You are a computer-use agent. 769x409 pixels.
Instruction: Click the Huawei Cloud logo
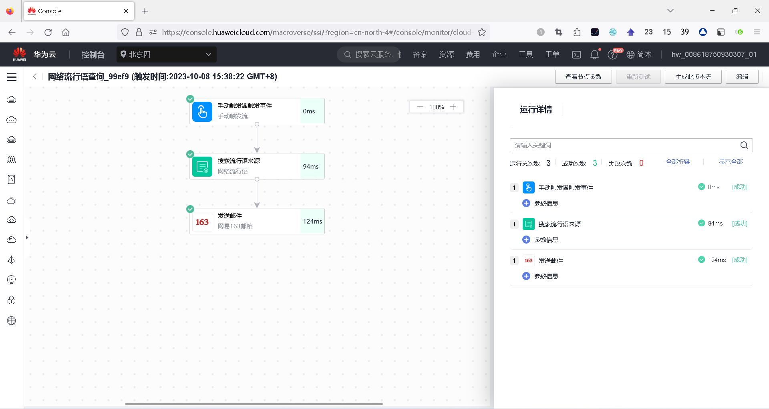[x=19, y=54]
